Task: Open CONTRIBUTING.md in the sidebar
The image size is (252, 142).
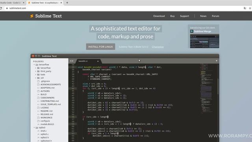Action: tap(50, 101)
